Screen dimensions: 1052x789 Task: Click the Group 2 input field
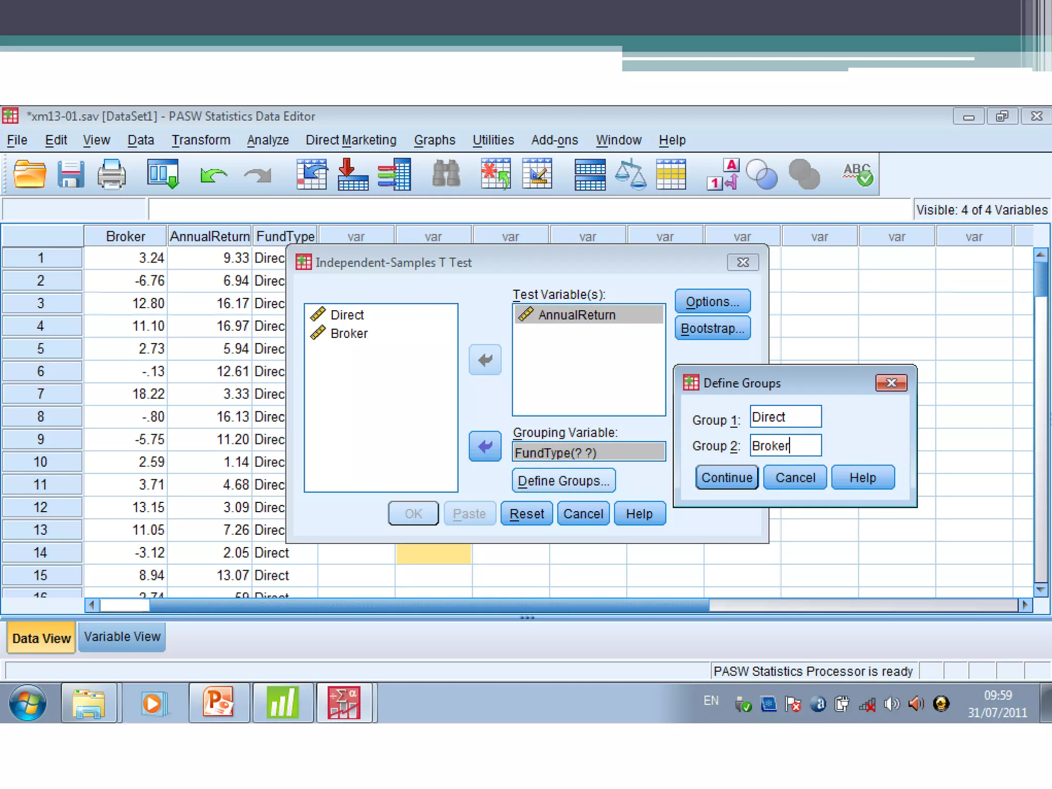[x=785, y=445]
